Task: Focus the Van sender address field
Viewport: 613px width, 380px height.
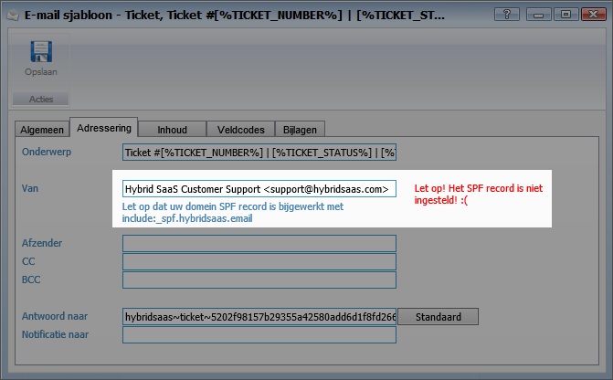Action: tap(259, 189)
